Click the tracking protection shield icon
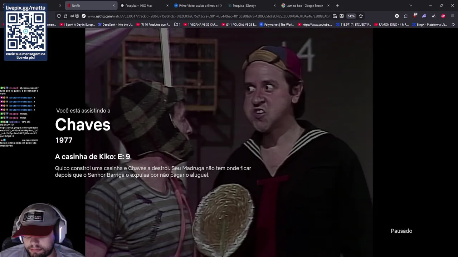 point(59,16)
